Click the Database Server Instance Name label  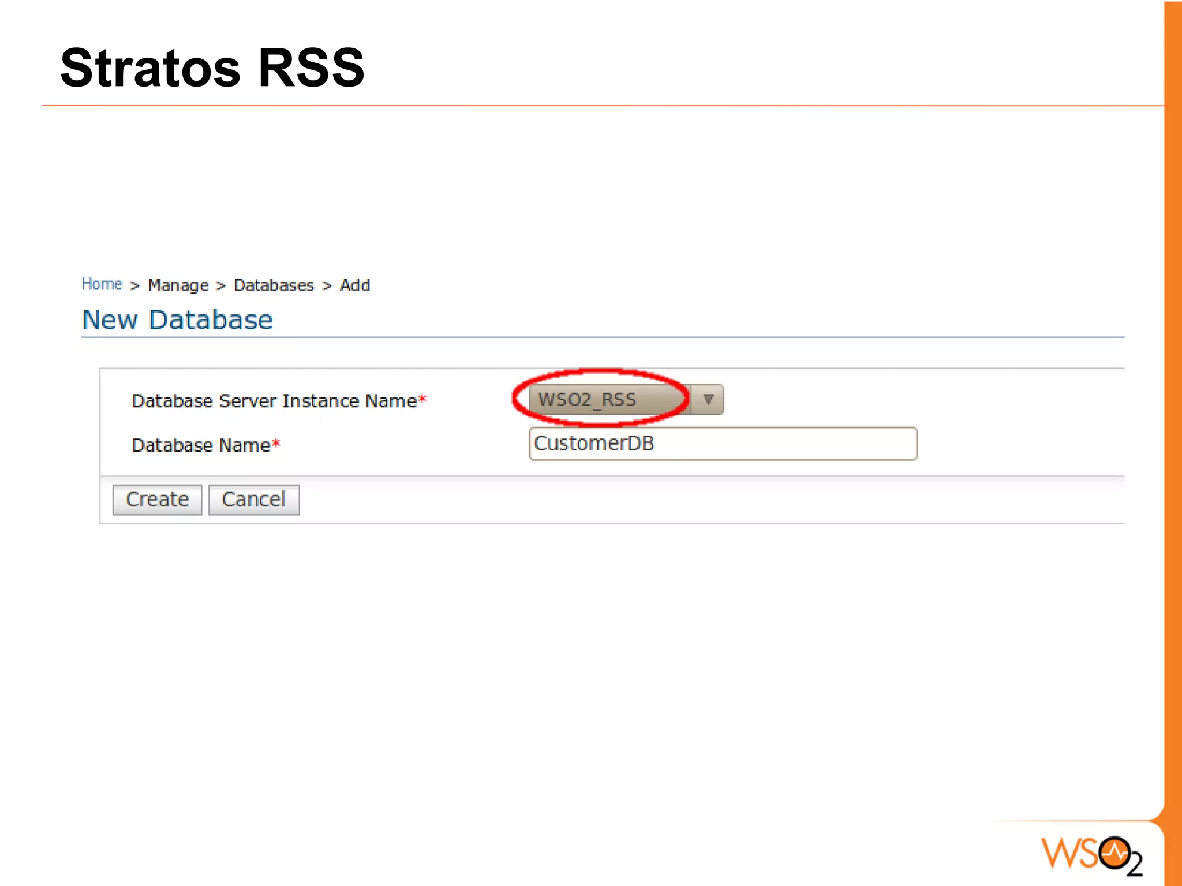tap(279, 400)
